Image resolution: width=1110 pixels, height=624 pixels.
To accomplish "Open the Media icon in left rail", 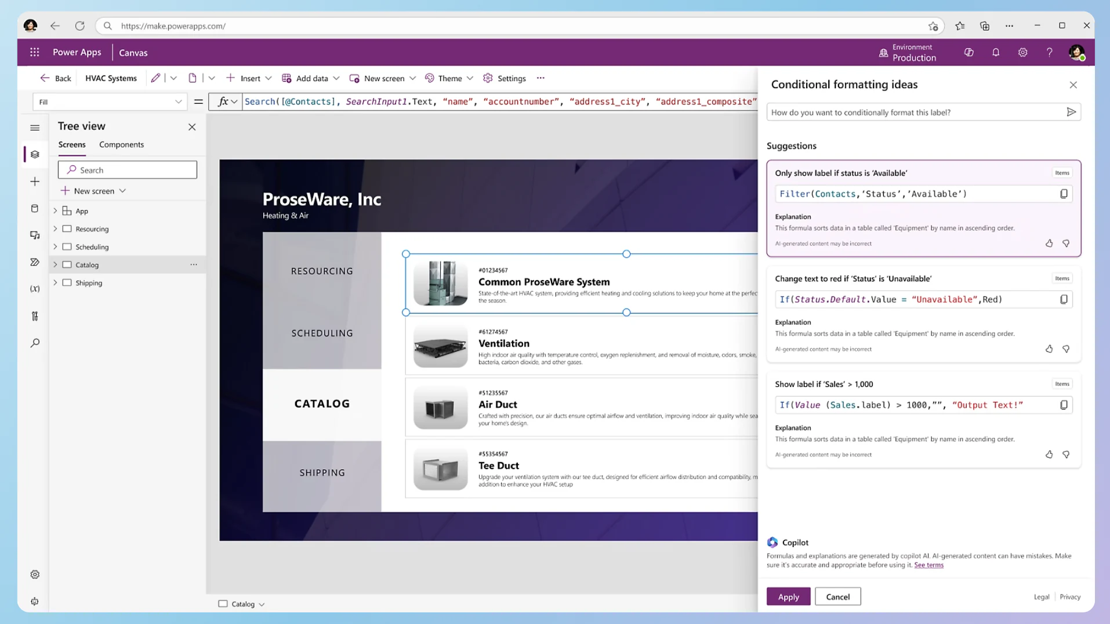I will [x=35, y=235].
